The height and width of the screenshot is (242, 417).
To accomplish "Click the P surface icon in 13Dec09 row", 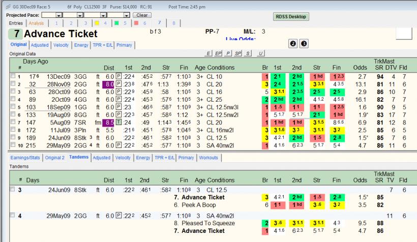I will 118,76.
